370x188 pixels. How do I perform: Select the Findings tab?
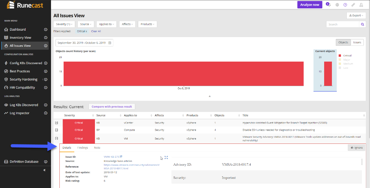pos(83,148)
